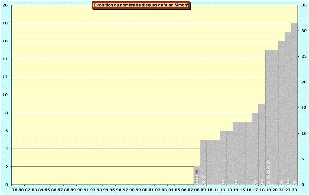
Task: Click the left axis value 2
Action: click(7, 167)
